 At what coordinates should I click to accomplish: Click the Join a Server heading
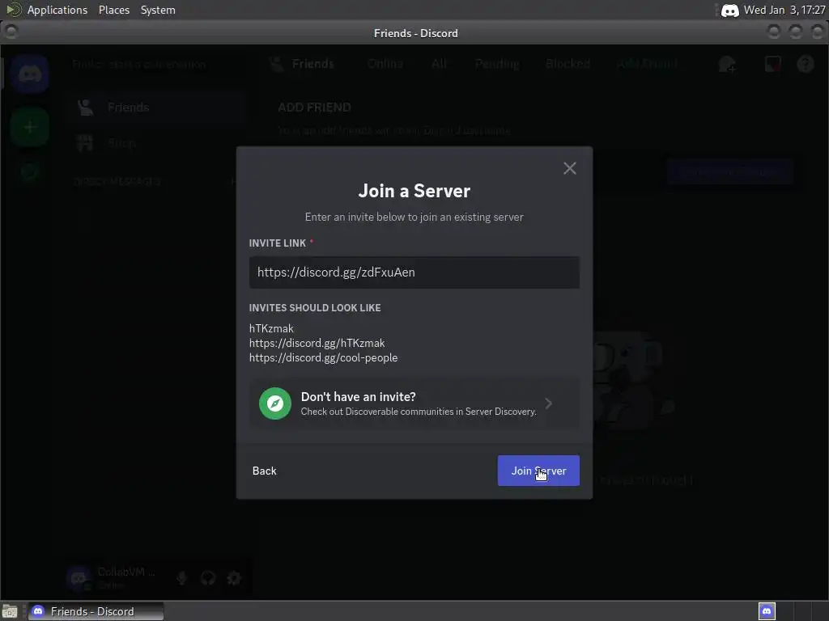point(414,191)
